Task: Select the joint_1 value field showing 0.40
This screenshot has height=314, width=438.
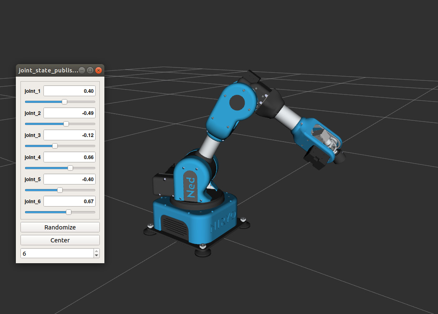Action: pos(70,91)
